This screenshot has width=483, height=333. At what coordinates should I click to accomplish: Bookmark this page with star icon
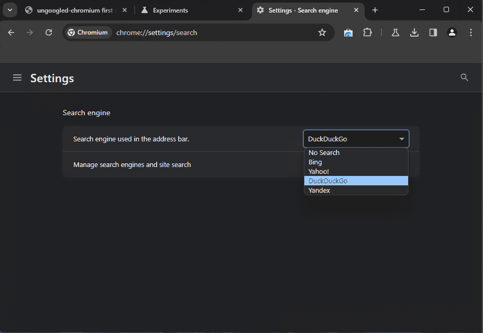(x=322, y=32)
